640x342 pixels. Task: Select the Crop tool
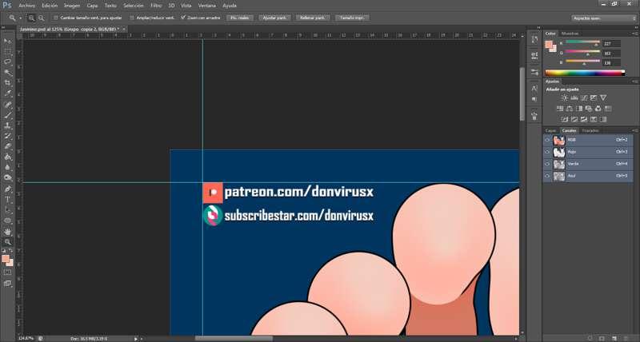tap(8, 83)
